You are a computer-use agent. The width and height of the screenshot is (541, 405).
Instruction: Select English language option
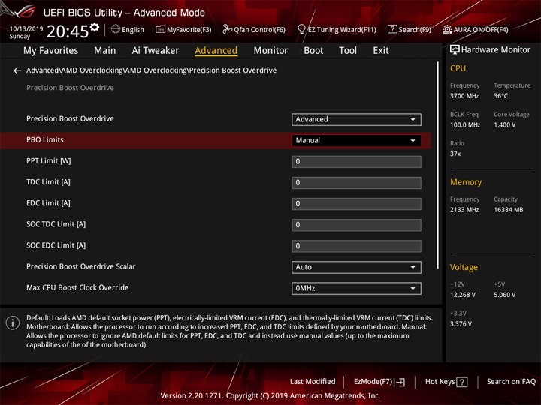pyautogui.click(x=133, y=29)
